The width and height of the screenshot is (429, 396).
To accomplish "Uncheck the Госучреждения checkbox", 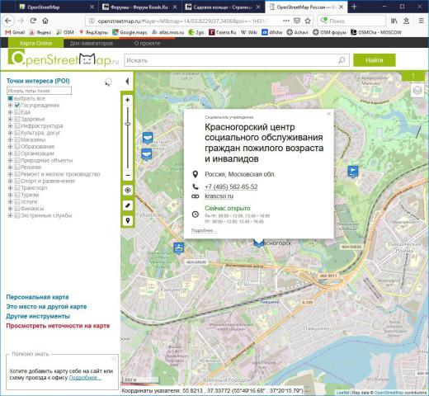I will (17, 105).
